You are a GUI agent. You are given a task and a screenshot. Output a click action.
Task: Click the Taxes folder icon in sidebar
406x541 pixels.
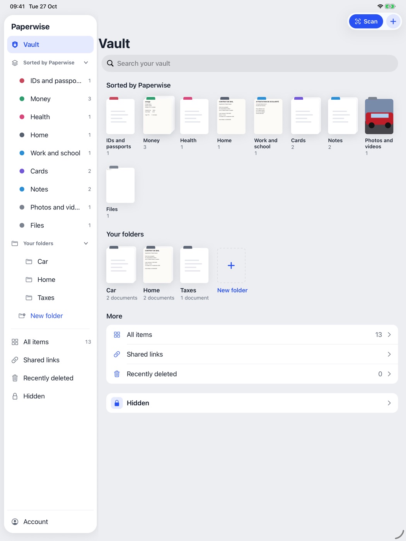click(x=29, y=298)
